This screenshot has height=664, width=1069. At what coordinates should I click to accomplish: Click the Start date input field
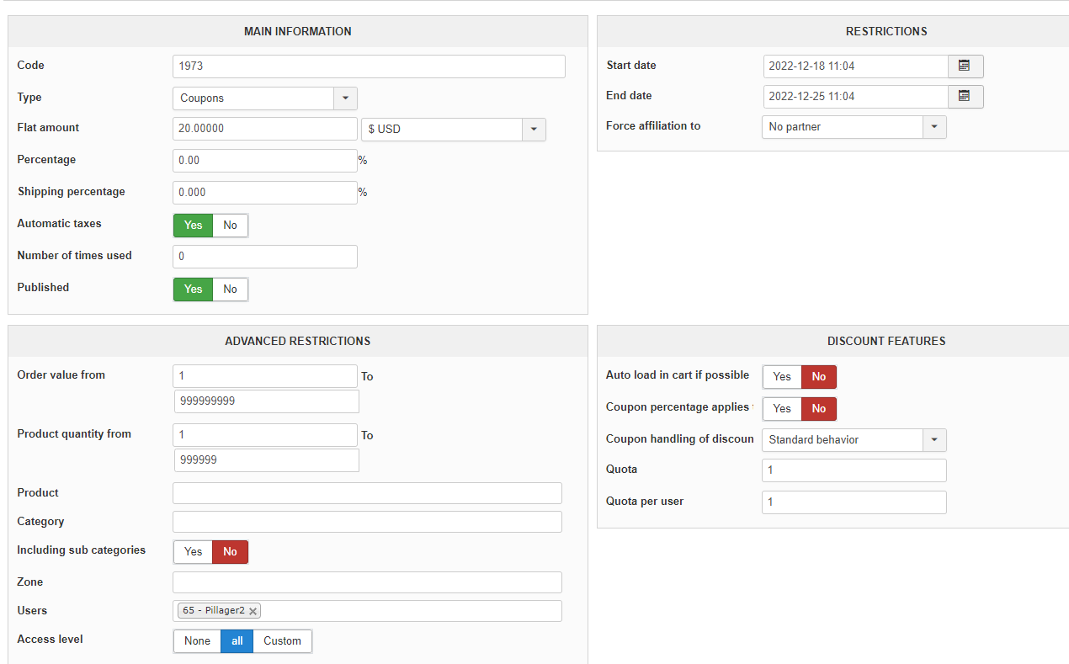[856, 66]
